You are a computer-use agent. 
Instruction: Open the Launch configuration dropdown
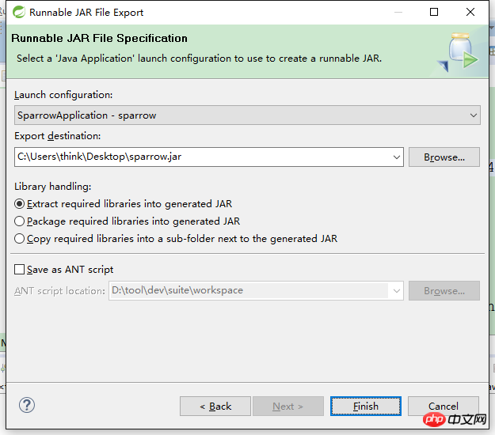click(x=247, y=115)
